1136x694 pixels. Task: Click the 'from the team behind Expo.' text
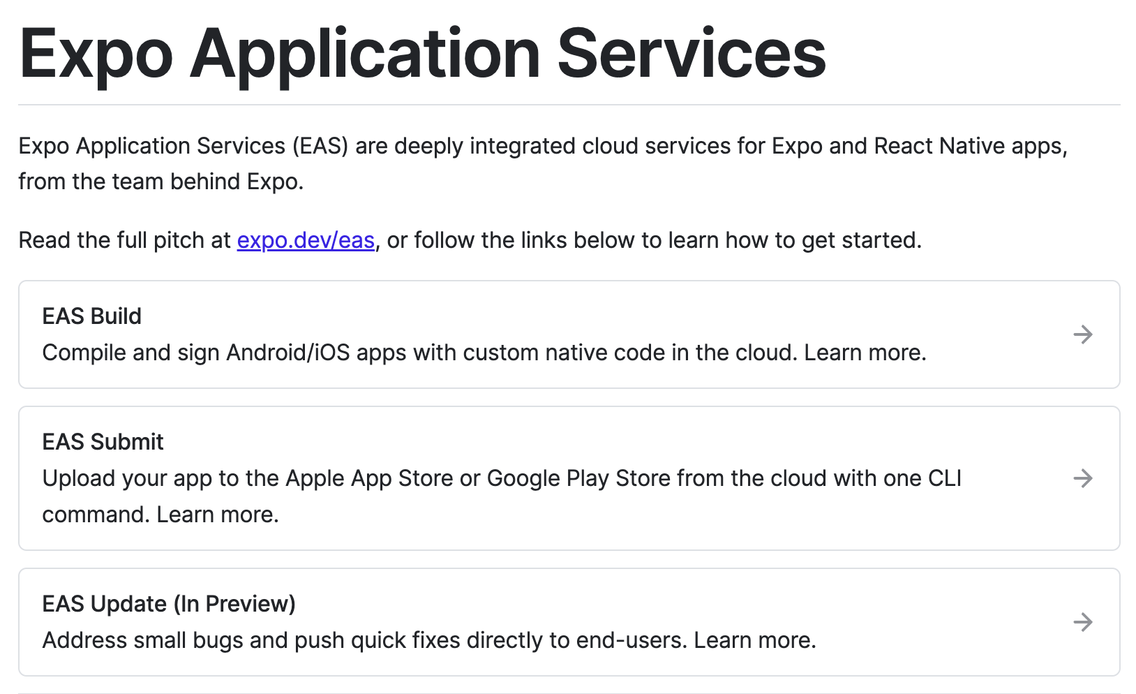[161, 182]
